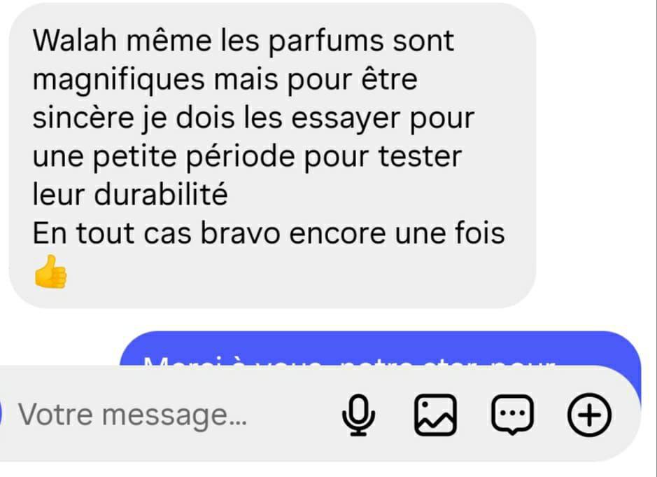The image size is (657, 477).
Task: Tap the microphone icon to record voice
Action: pos(358,415)
